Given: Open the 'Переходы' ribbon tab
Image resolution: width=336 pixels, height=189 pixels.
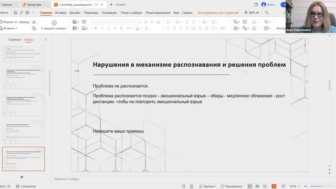Looking at the screenshot, I should tap(91, 13).
